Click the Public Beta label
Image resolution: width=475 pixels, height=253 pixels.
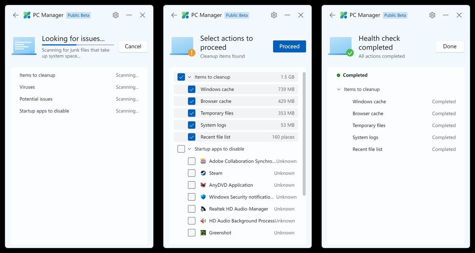tap(236, 15)
